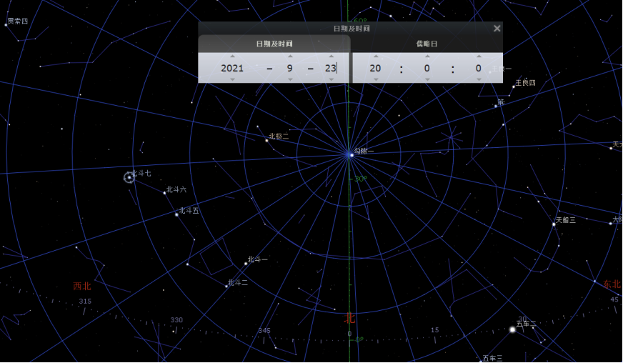Increment the day value above 23
This screenshot has height=363, width=623.
point(331,56)
